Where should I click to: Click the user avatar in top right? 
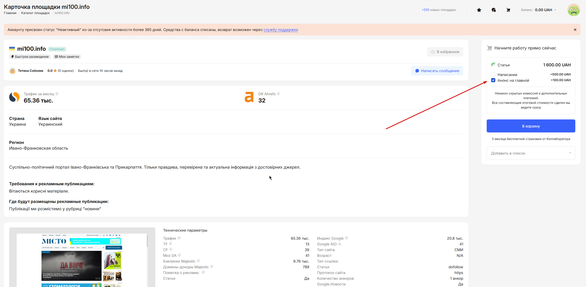[x=573, y=10]
